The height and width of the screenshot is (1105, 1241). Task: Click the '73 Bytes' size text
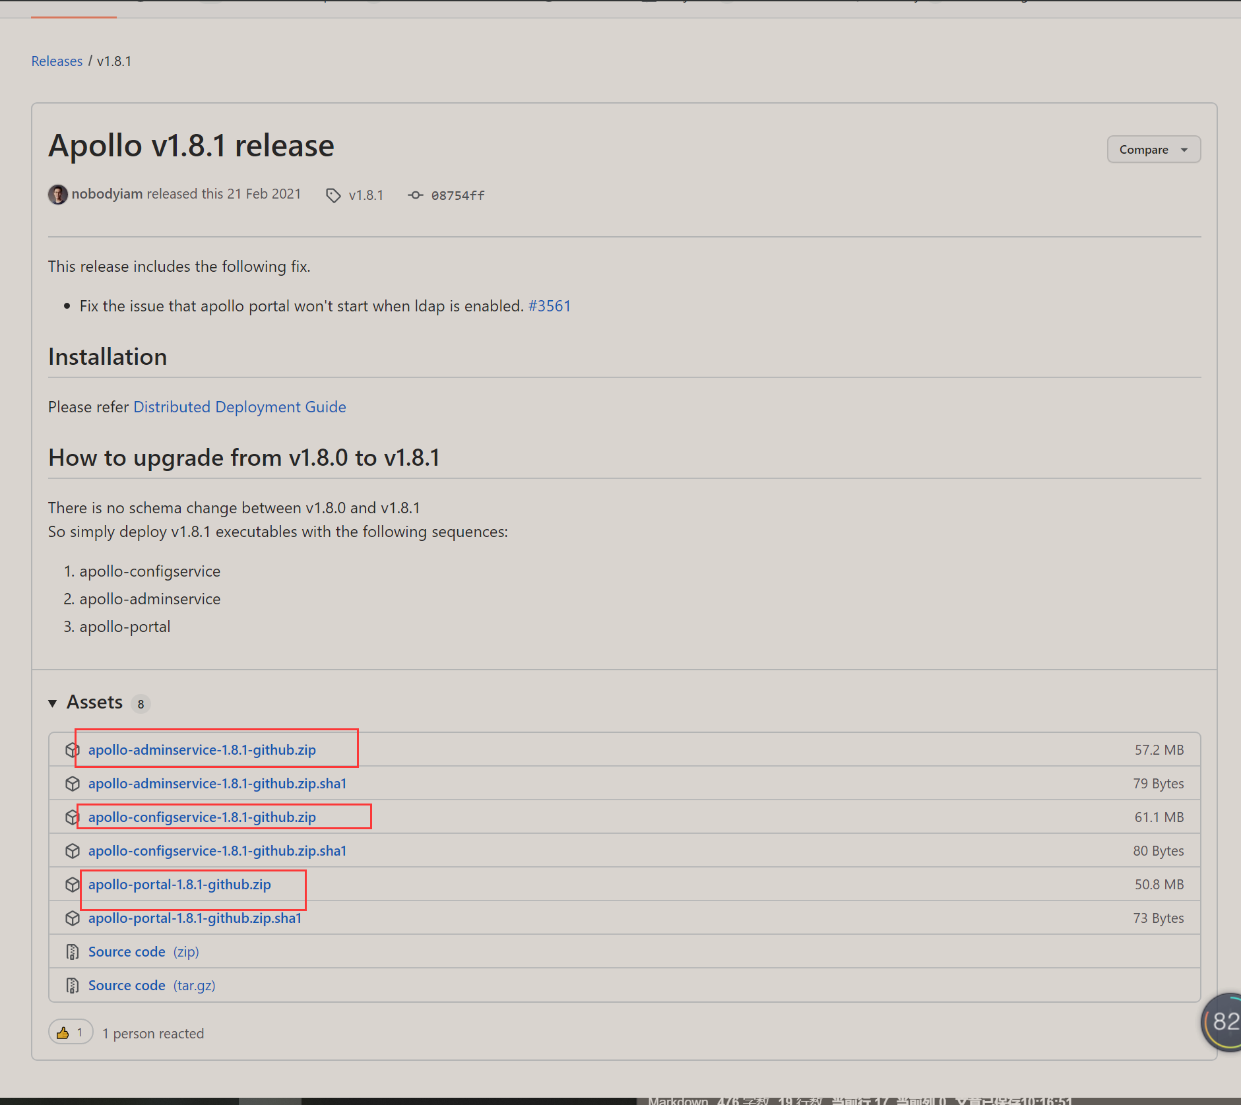click(x=1159, y=918)
